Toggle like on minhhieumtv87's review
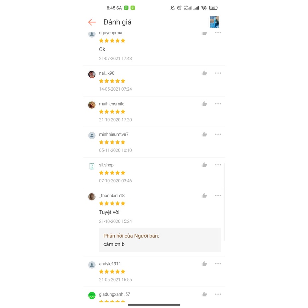 tap(204, 135)
